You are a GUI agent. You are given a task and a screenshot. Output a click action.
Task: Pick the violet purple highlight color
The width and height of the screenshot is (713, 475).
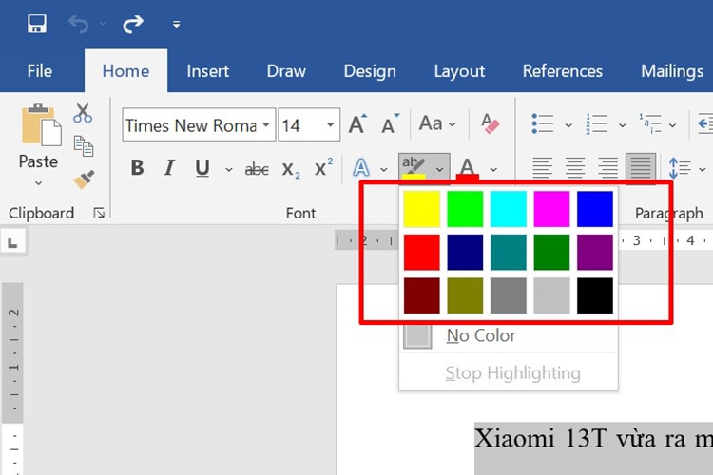(595, 253)
